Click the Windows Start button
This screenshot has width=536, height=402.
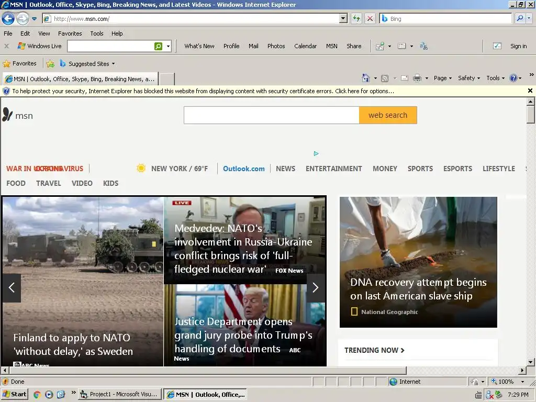coord(14,394)
